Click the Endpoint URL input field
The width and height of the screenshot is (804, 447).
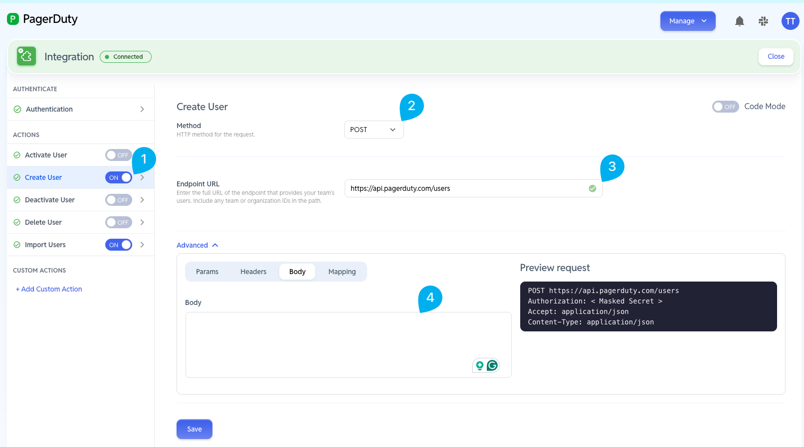pyautogui.click(x=474, y=188)
